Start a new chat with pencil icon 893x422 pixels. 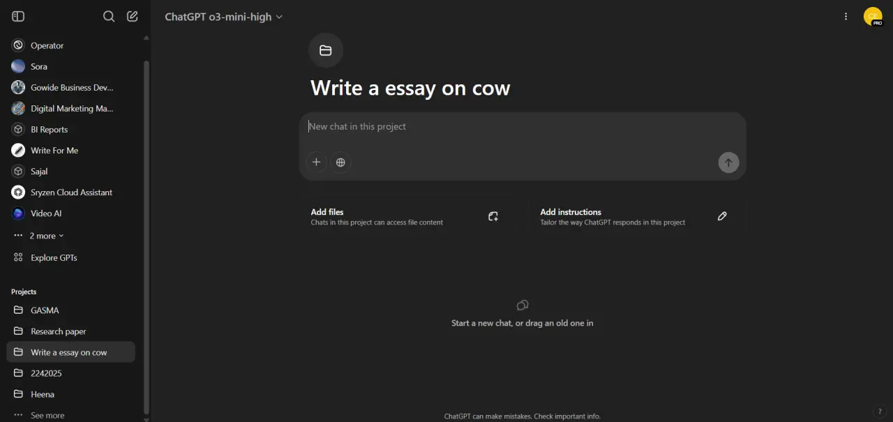pyautogui.click(x=133, y=16)
